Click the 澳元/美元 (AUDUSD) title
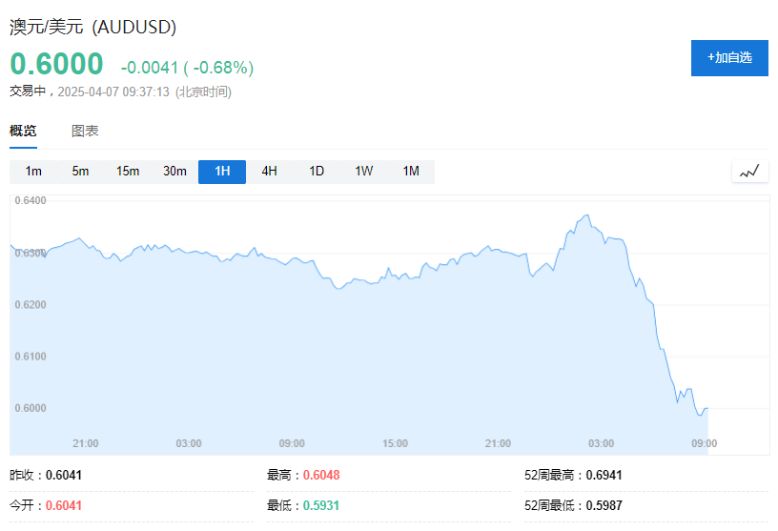This screenshot has height=531, width=778. [x=92, y=28]
